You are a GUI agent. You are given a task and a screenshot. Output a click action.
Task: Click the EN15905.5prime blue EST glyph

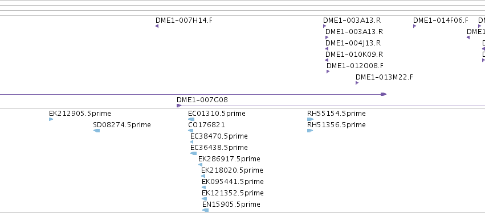[x=205, y=210]
